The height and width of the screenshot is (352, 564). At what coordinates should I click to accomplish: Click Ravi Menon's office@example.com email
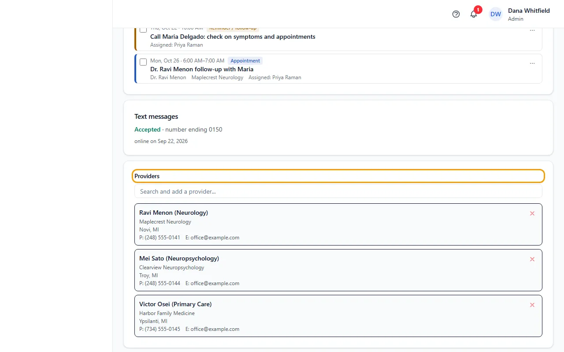coord(215,238)
